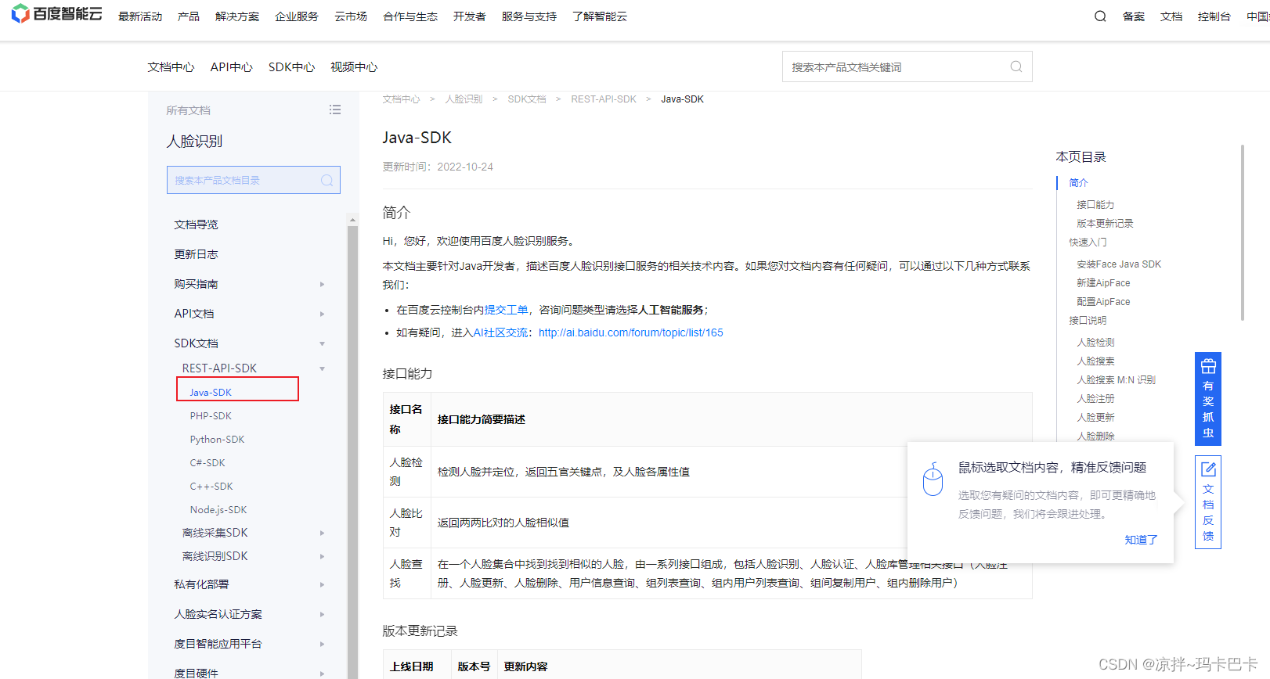
Task: Expand 离线识别SDK arrow
Action: [322, 557]
